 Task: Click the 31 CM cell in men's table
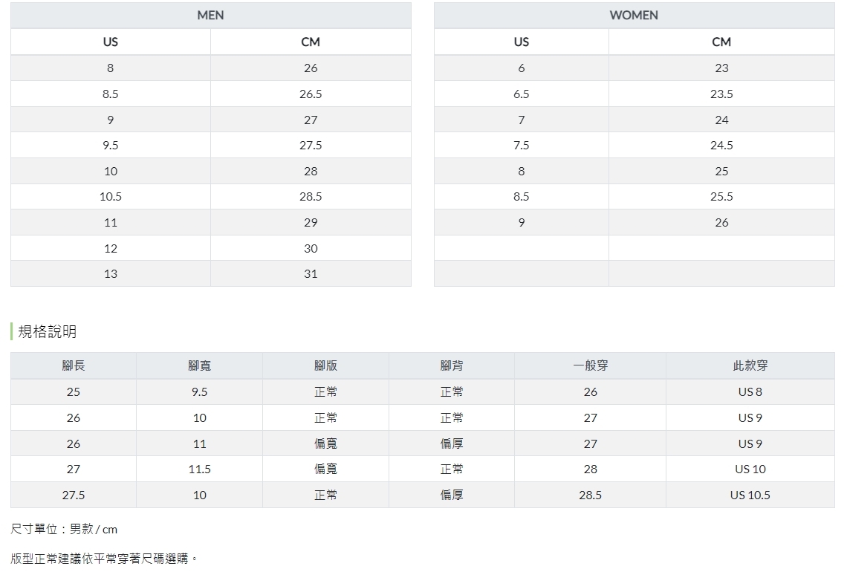[311, 274]
